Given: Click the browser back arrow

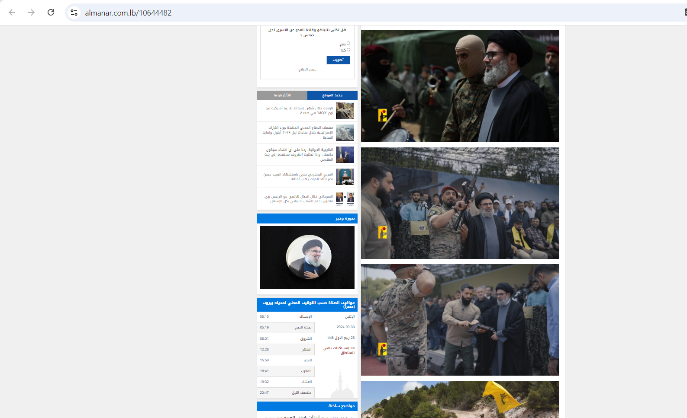Looking at the screenshot, I should [12, 13].
